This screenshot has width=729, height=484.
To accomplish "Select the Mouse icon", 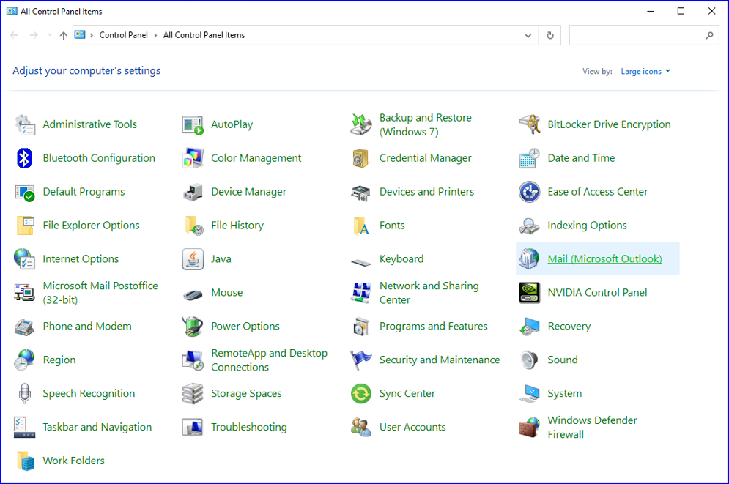I will [193, 292].
